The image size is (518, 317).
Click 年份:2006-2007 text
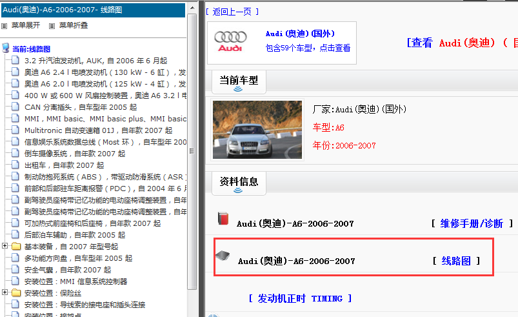click(x=344, y=145)
